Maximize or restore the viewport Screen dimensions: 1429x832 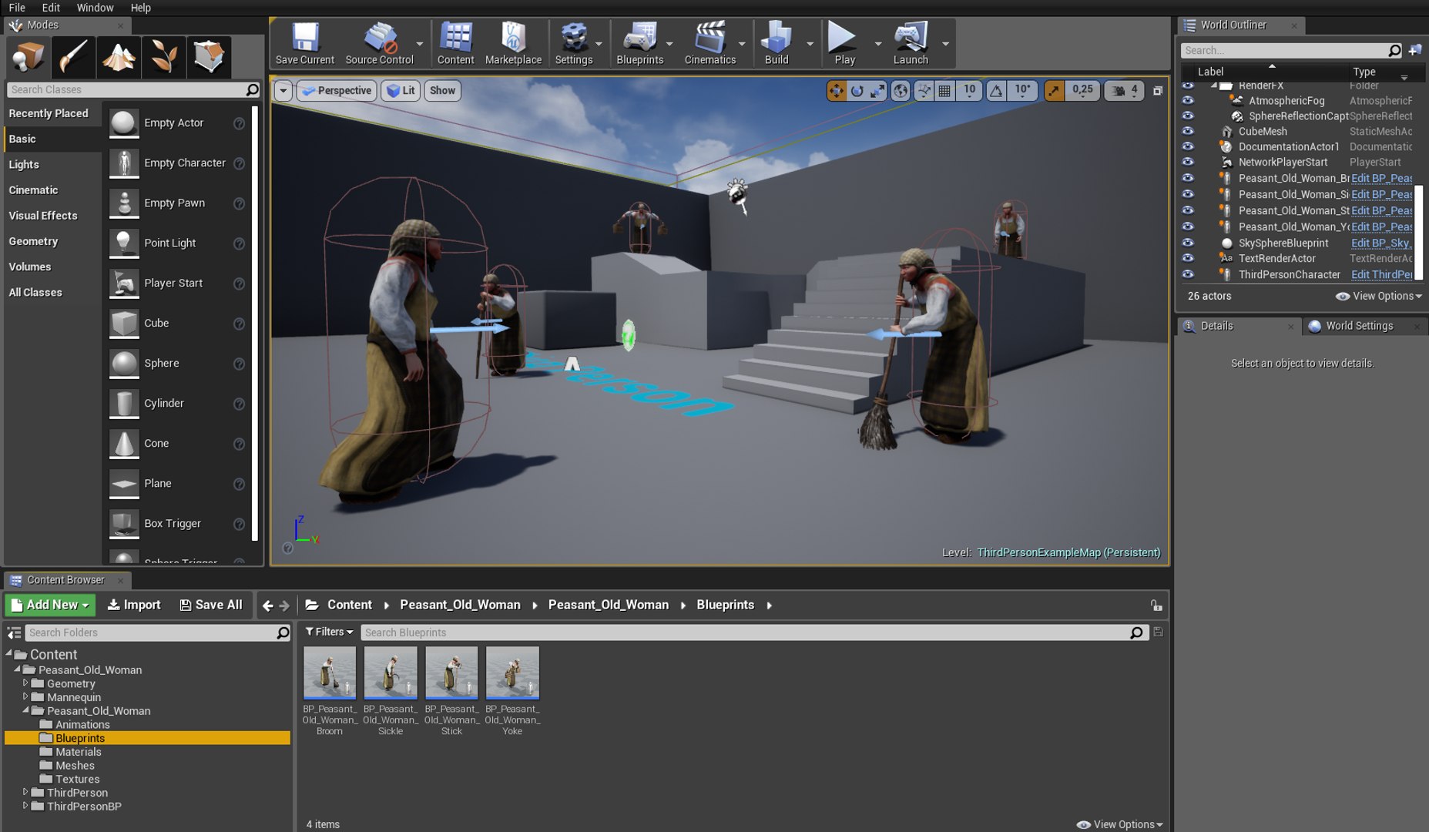coord(1157,91)
